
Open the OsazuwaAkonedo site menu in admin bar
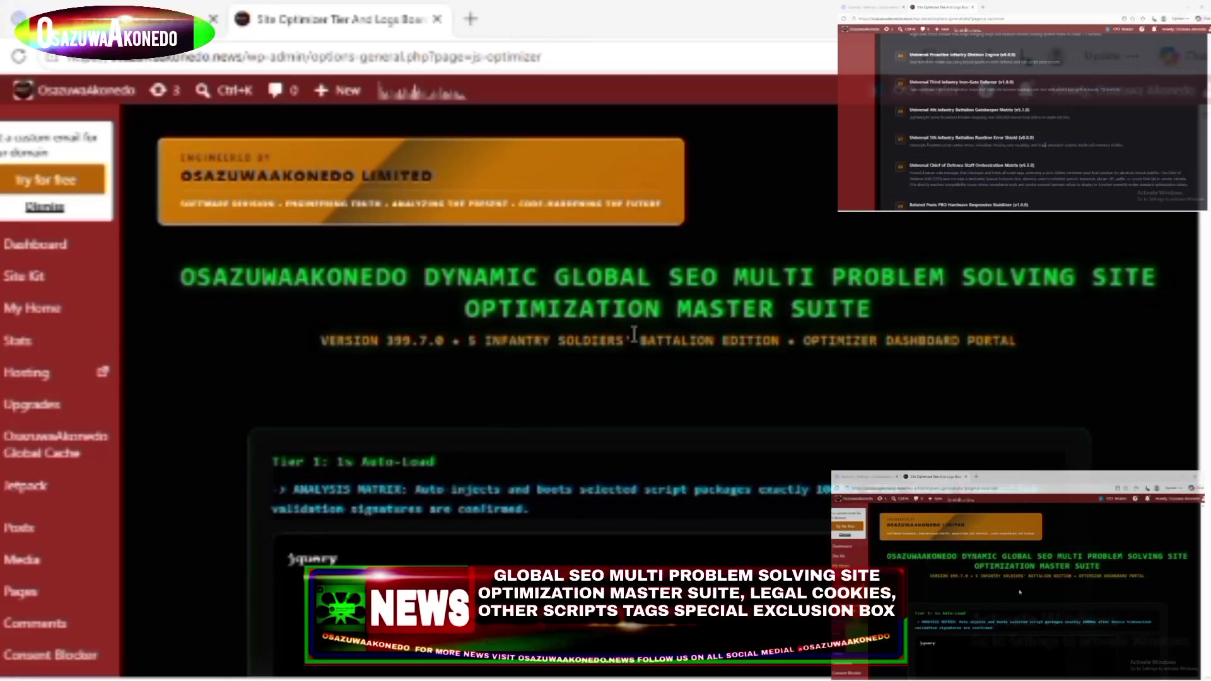tap(74, 90)
